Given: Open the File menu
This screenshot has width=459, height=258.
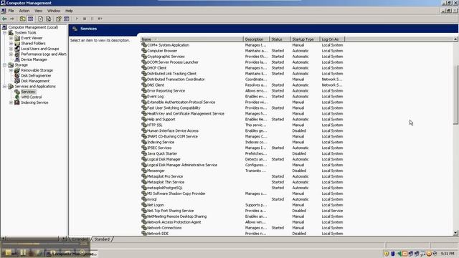Looking at the screenshot, I should coord(11,11).
